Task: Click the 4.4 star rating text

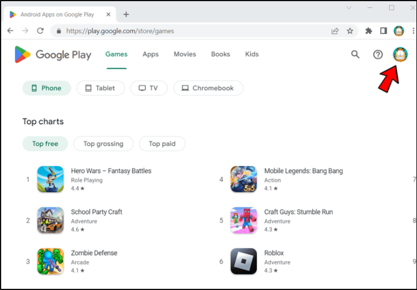Action: coord(77,188)
